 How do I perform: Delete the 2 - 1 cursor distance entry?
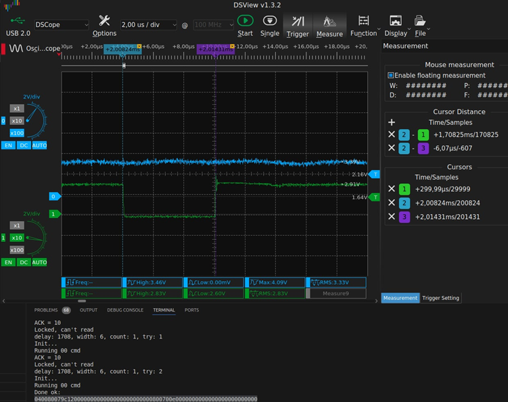[x=392, y=134]
